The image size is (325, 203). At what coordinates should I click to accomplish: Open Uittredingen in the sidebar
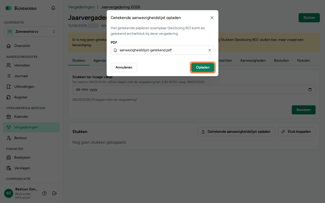pyautogui.click(x=31, y=87)
